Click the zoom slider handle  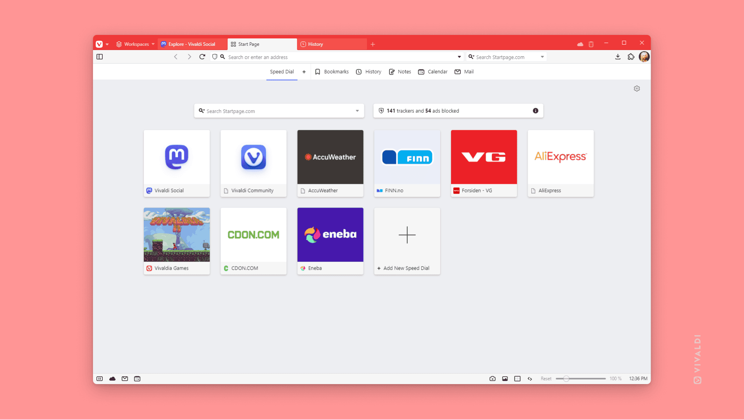[x=566, y=379]
